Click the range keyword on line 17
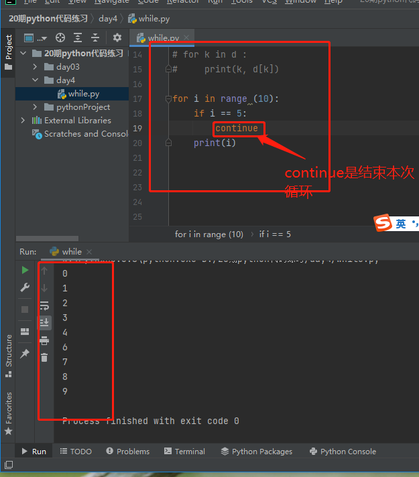 point(233,99)
